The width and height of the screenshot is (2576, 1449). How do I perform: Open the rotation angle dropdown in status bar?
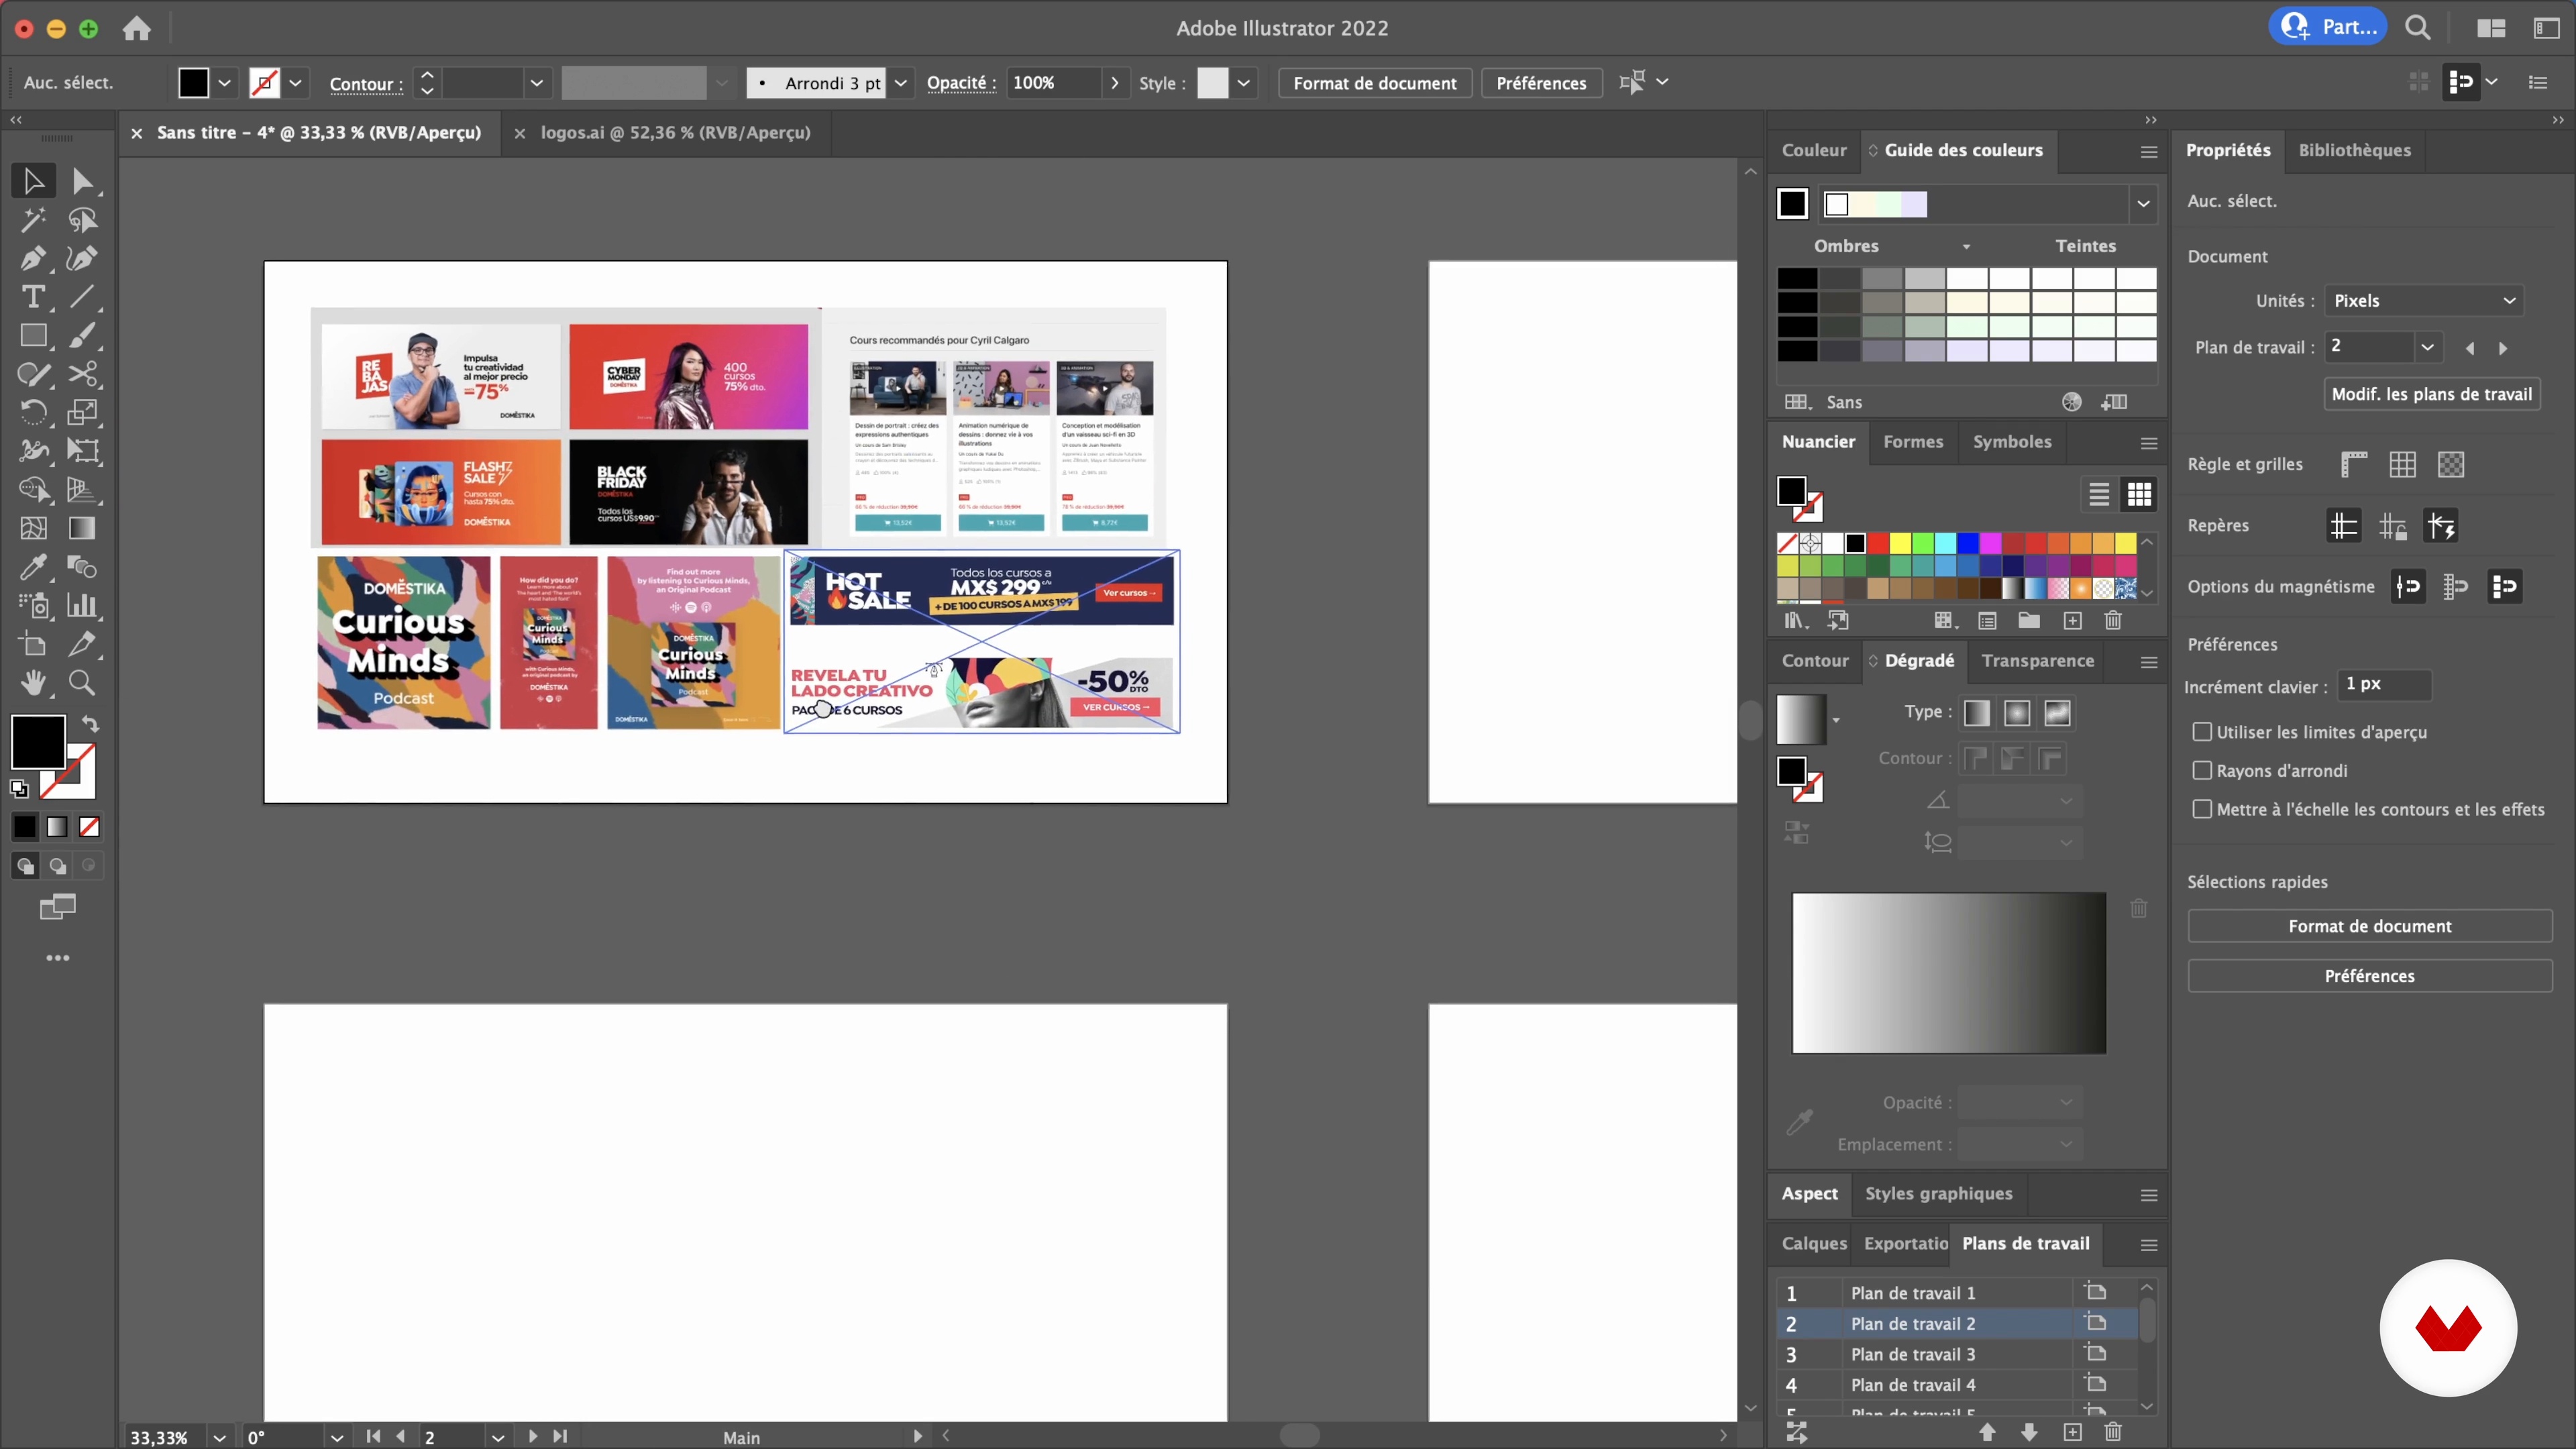pos(337,1437)
